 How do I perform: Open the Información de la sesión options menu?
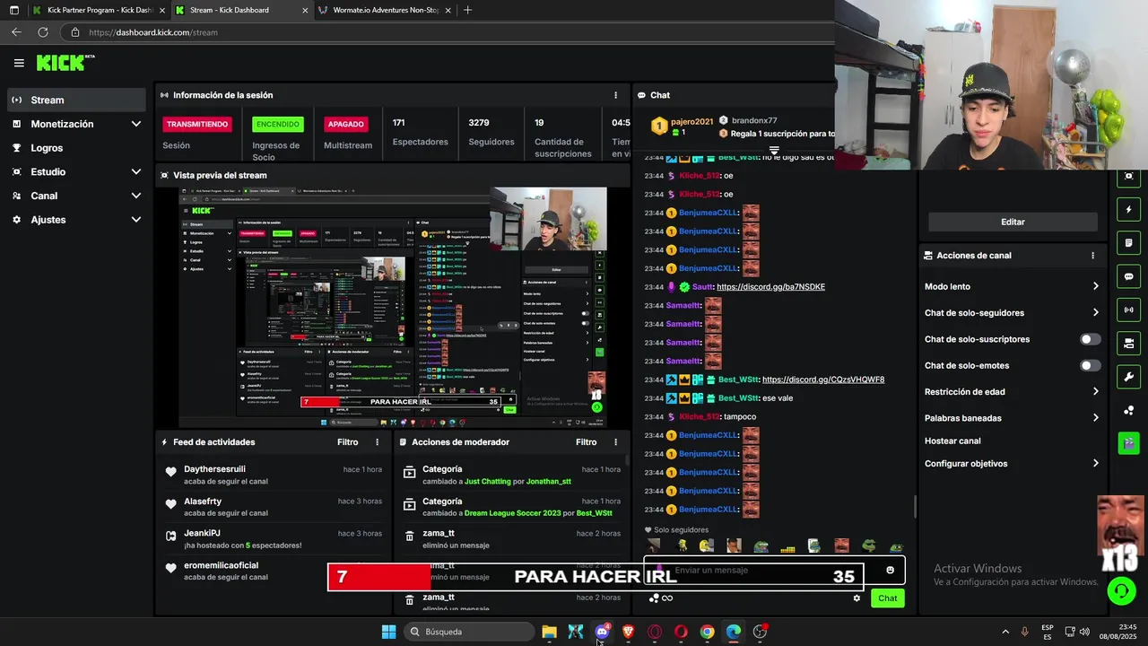pos(615,95)
